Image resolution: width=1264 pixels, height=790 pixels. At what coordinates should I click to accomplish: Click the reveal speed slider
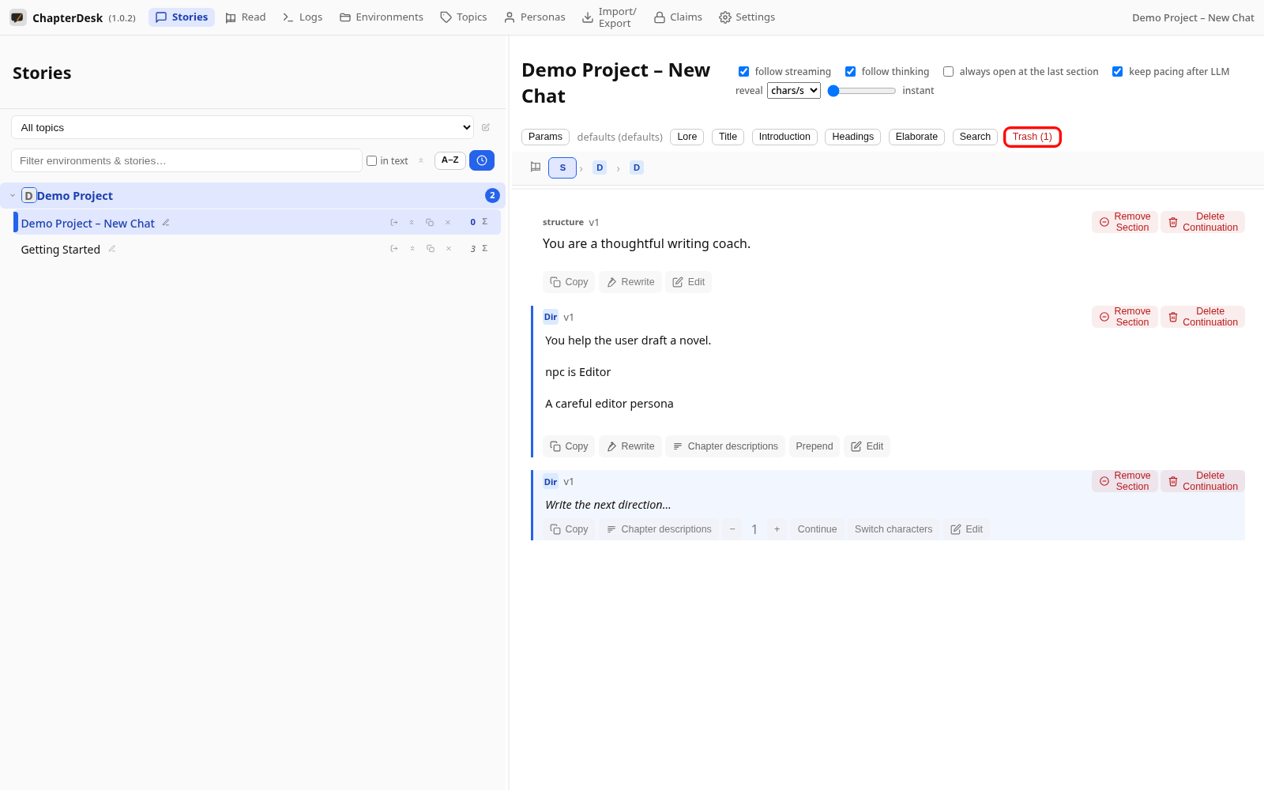pos(862,91)
